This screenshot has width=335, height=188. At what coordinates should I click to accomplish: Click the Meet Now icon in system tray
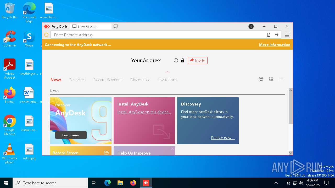(289, 183)
